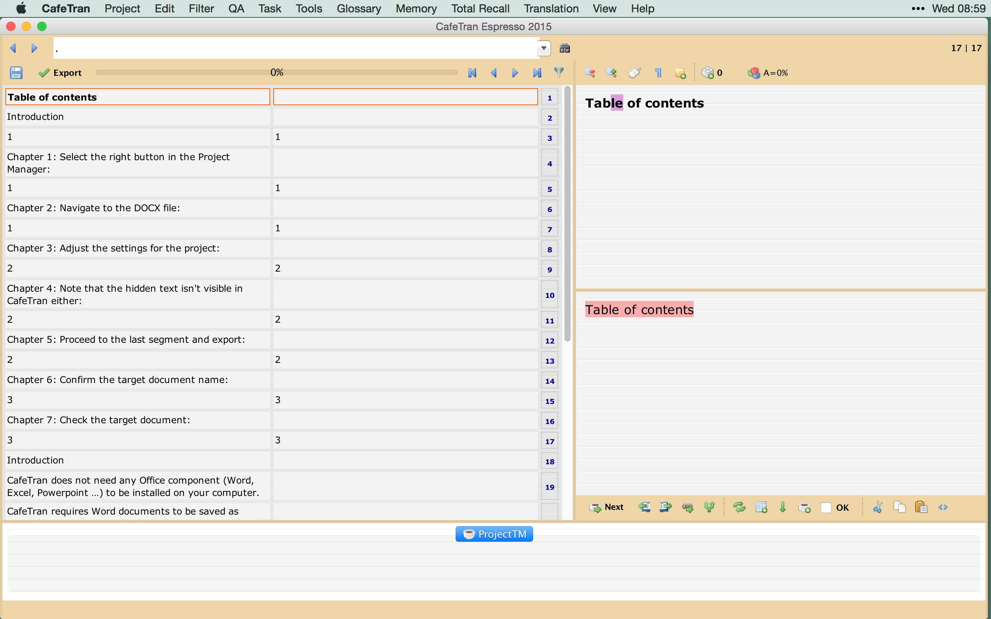991x619 pixels.
Task: Click the save floppy disk icon
Action: pyautogui.click(x=16, y=72)
